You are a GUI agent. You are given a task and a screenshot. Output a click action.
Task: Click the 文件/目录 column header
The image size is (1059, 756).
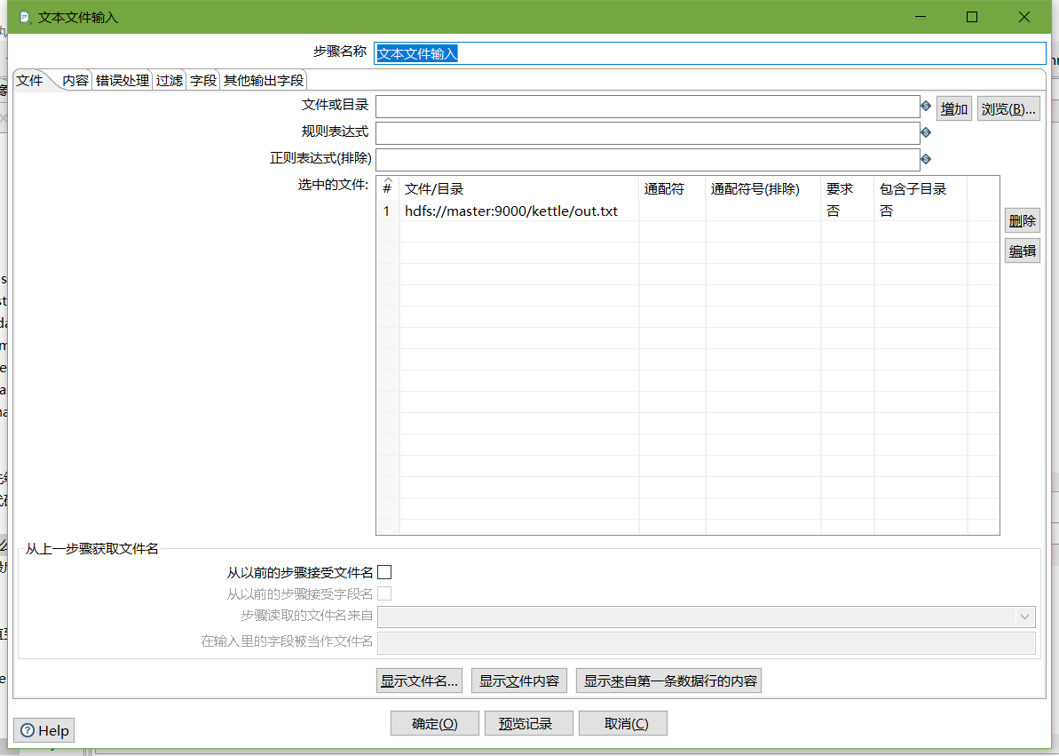(x=518, y=188)
